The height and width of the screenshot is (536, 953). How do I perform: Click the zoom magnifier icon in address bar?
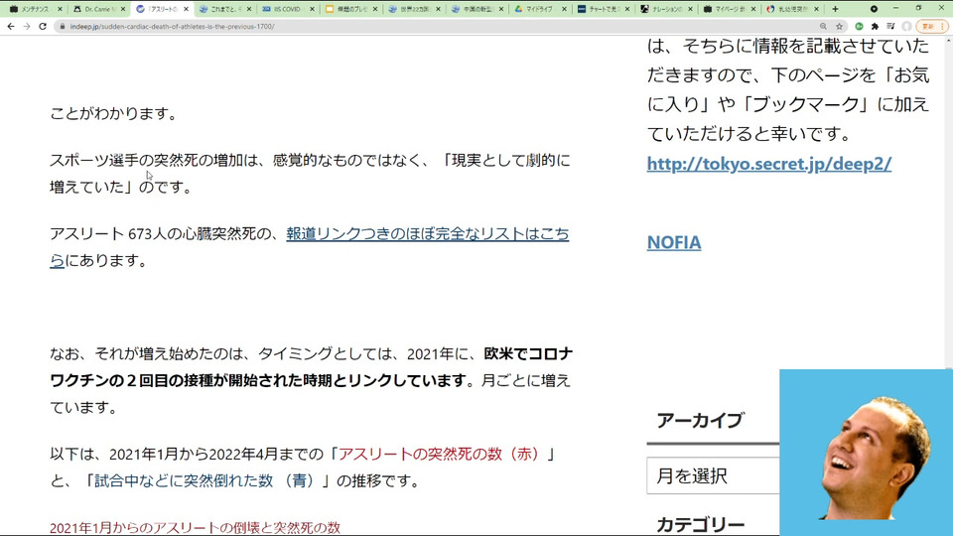coord(823,26)
